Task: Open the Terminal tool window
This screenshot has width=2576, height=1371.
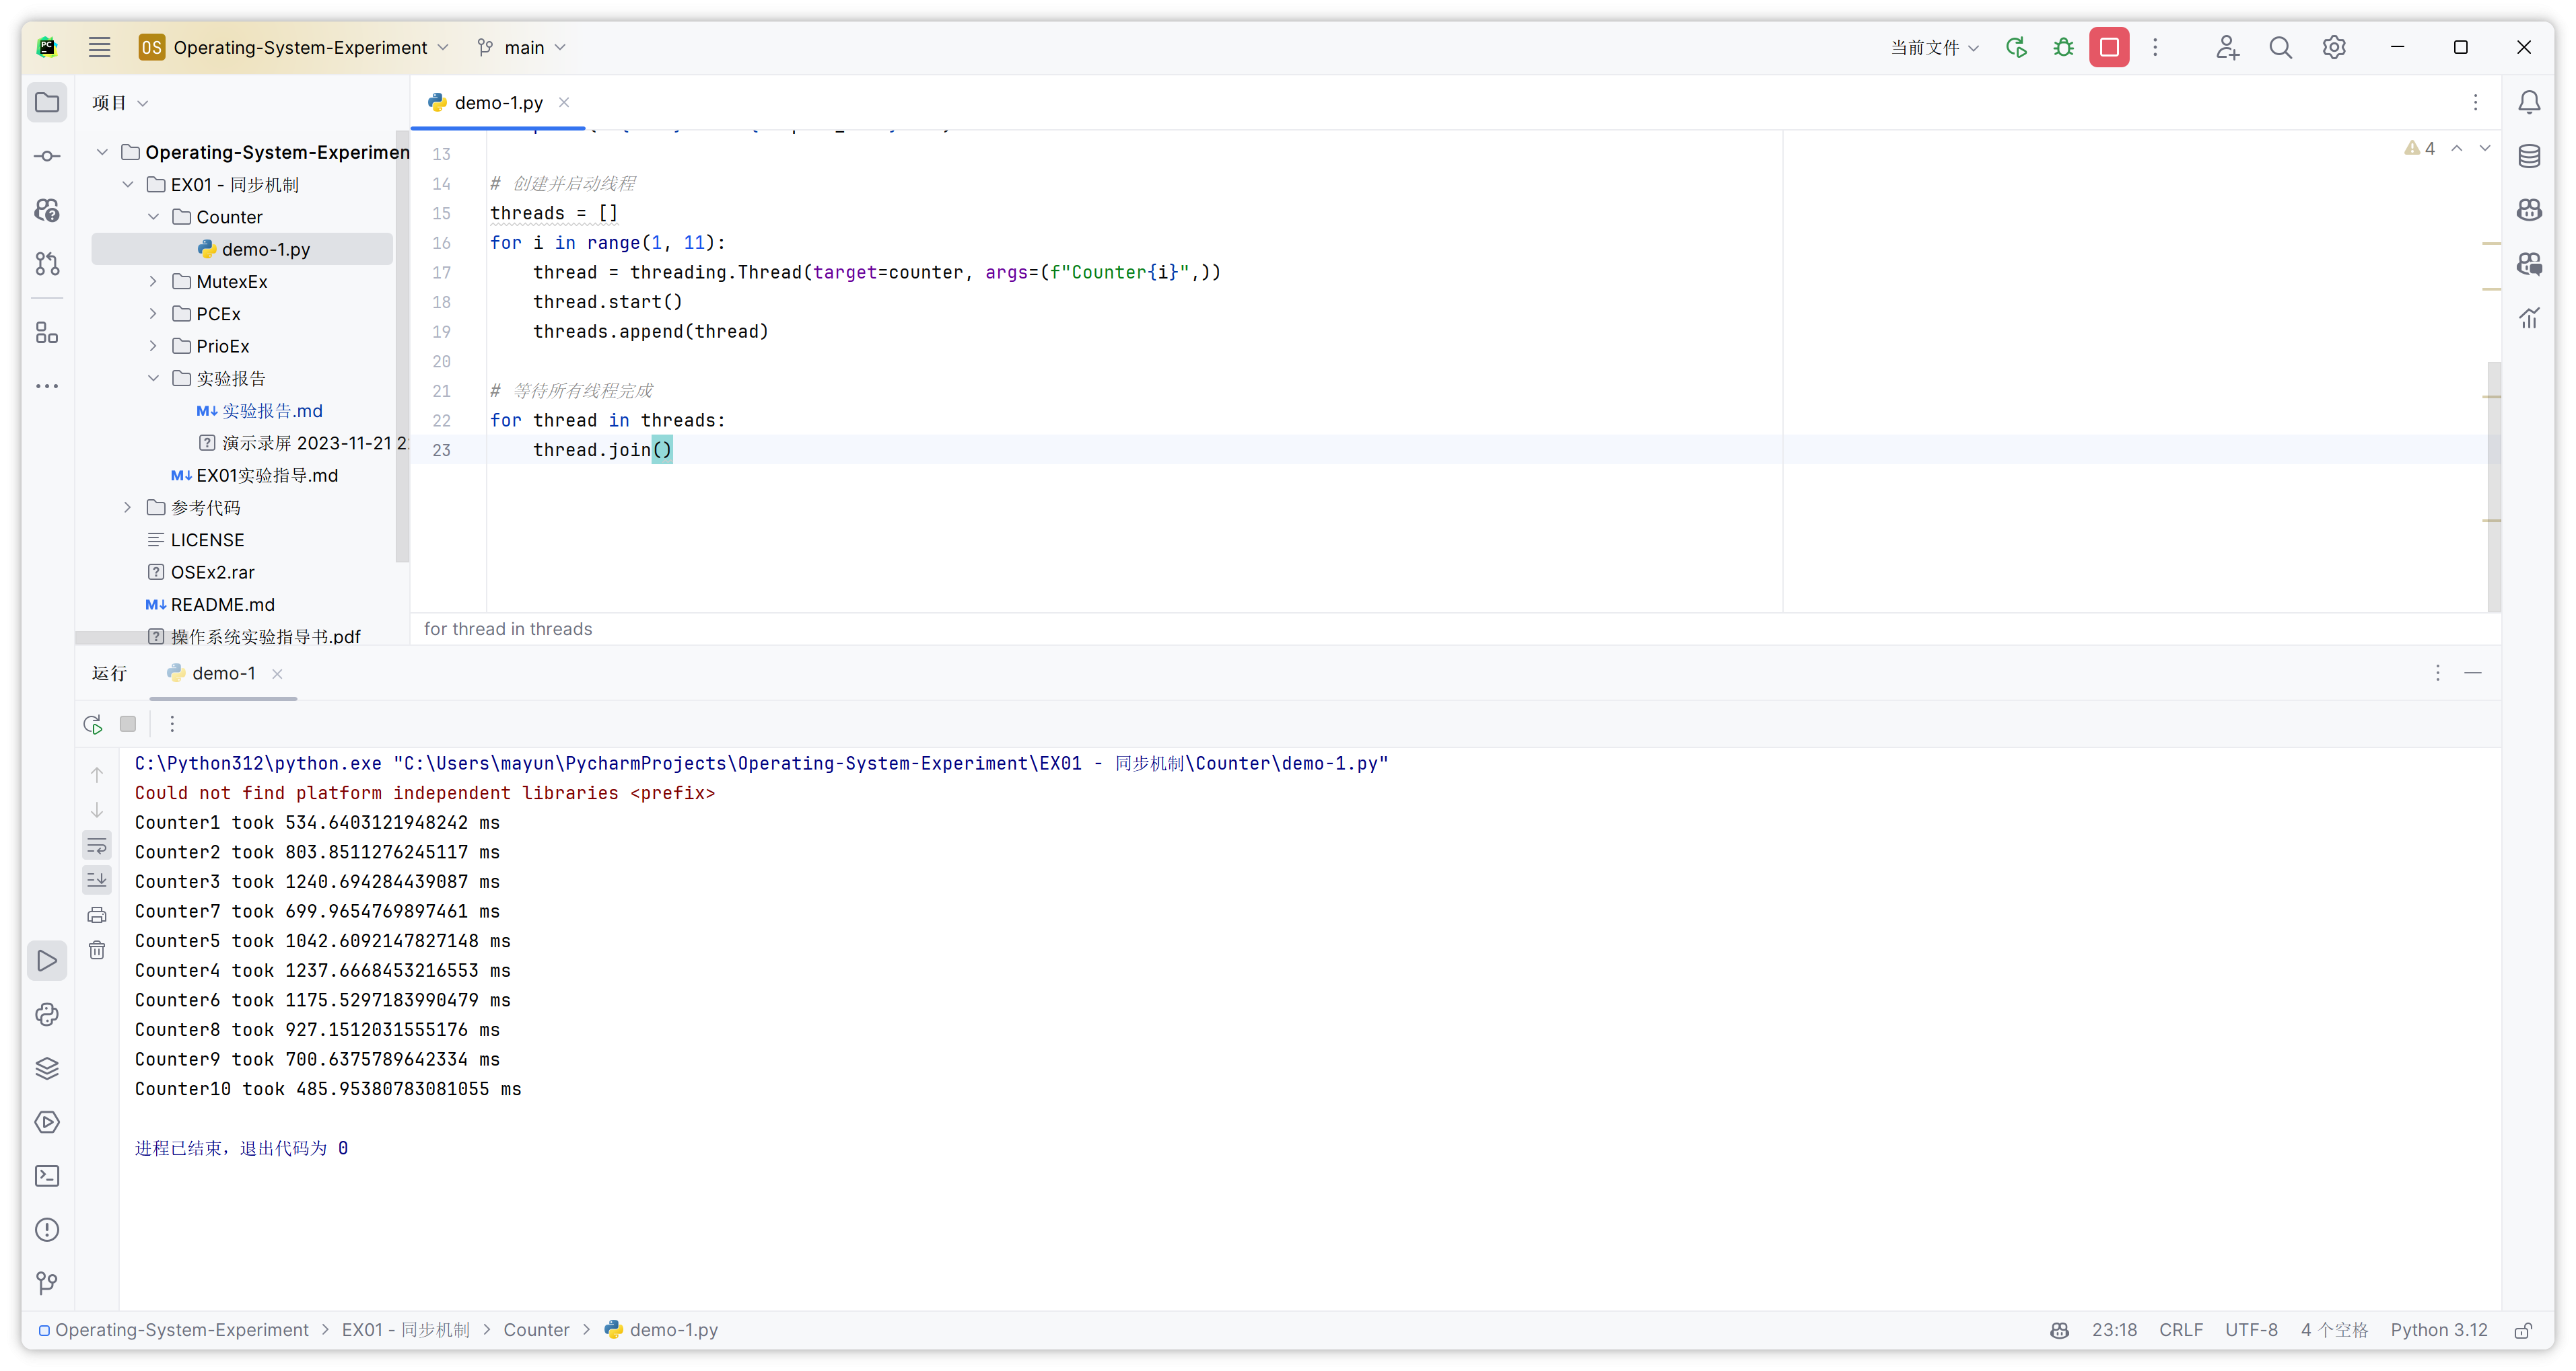Action: coord(47,1176)
